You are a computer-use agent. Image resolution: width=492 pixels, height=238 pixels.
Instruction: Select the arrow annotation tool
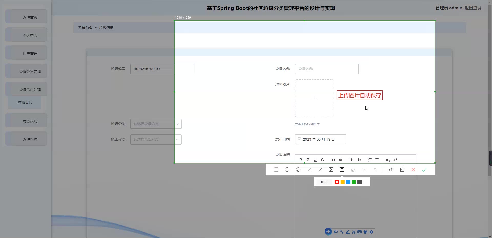click(x=309, y=170)
